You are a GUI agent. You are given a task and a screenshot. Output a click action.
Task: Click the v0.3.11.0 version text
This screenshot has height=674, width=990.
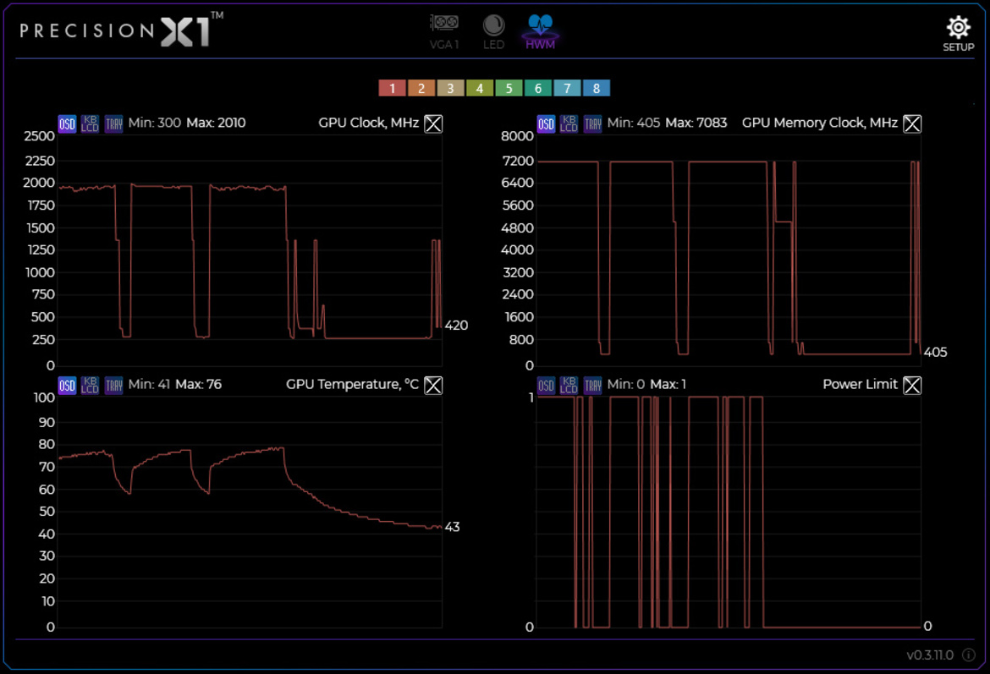[x=930, y=655]
